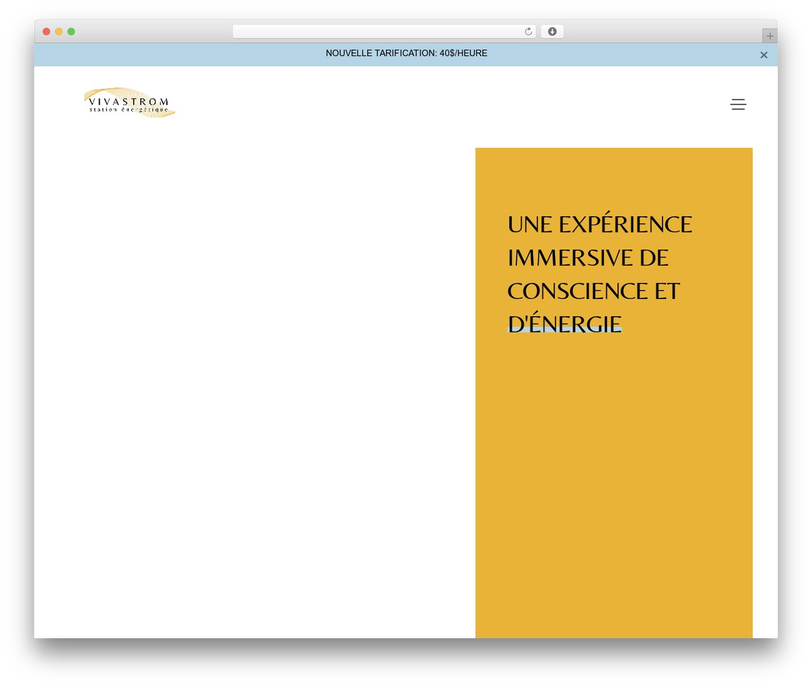Click the underlined word "D'ÉNERGIE"

565,324
